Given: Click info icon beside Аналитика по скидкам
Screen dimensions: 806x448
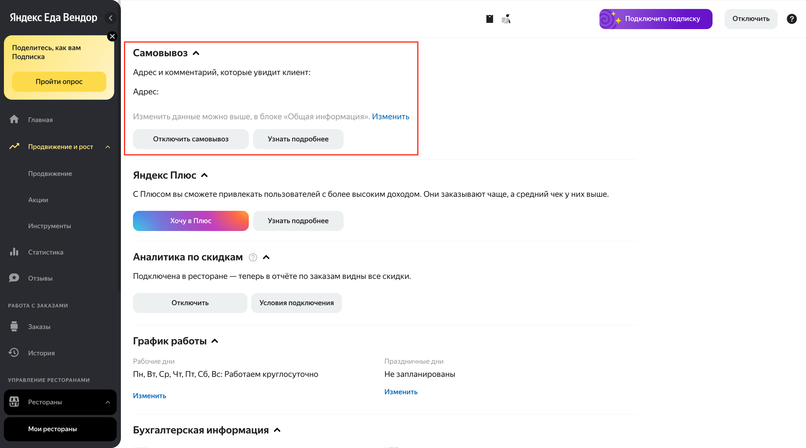Looking at the screenshot, I should point(253,257).
